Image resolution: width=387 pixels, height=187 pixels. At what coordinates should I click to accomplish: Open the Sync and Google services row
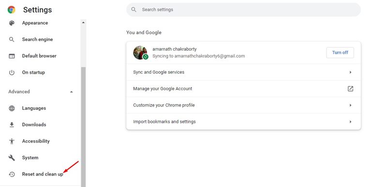pos(243,72)
